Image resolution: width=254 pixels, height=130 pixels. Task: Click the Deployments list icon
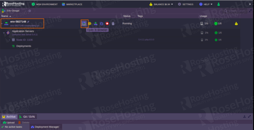click(13, 46)
